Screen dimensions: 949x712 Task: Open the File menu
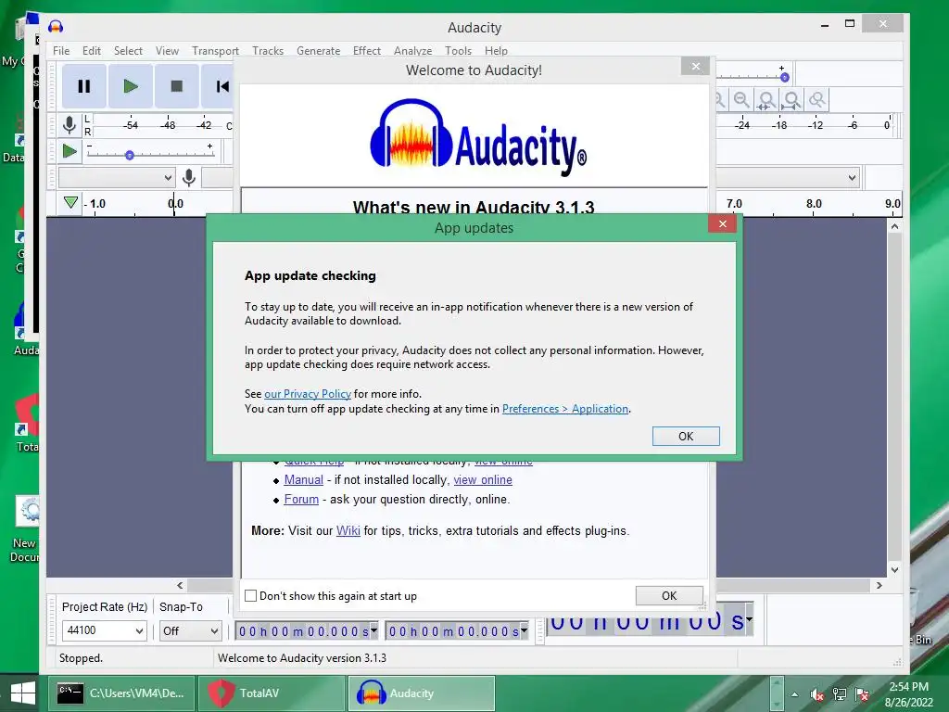(x=61, y=51)
